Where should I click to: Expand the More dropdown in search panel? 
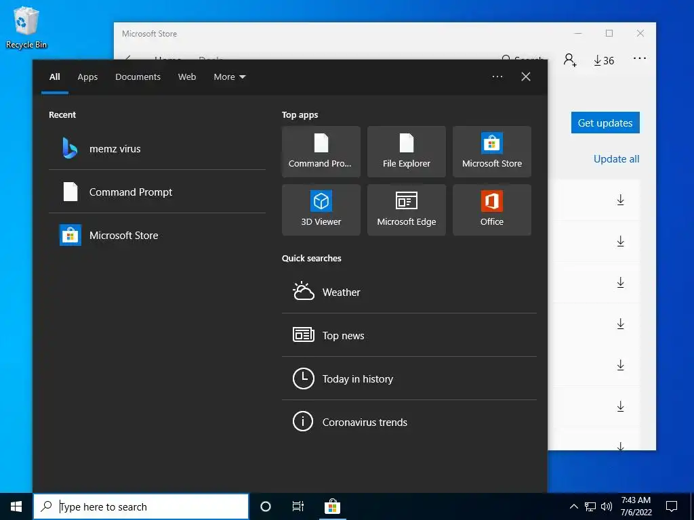tap(229, 77)
